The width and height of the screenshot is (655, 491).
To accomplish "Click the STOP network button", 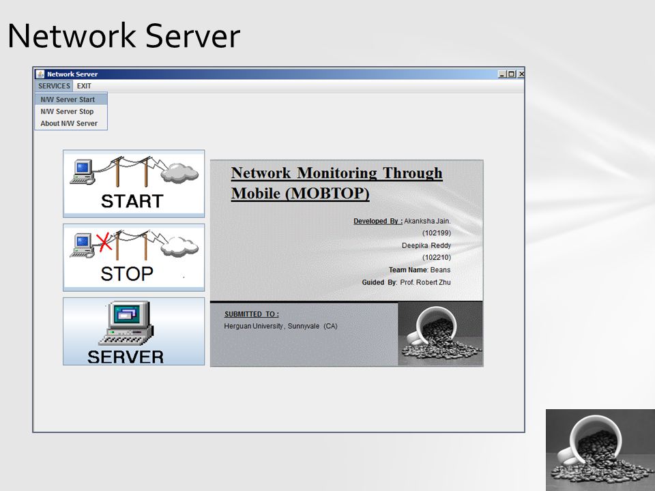I will [x=134, y=257].
